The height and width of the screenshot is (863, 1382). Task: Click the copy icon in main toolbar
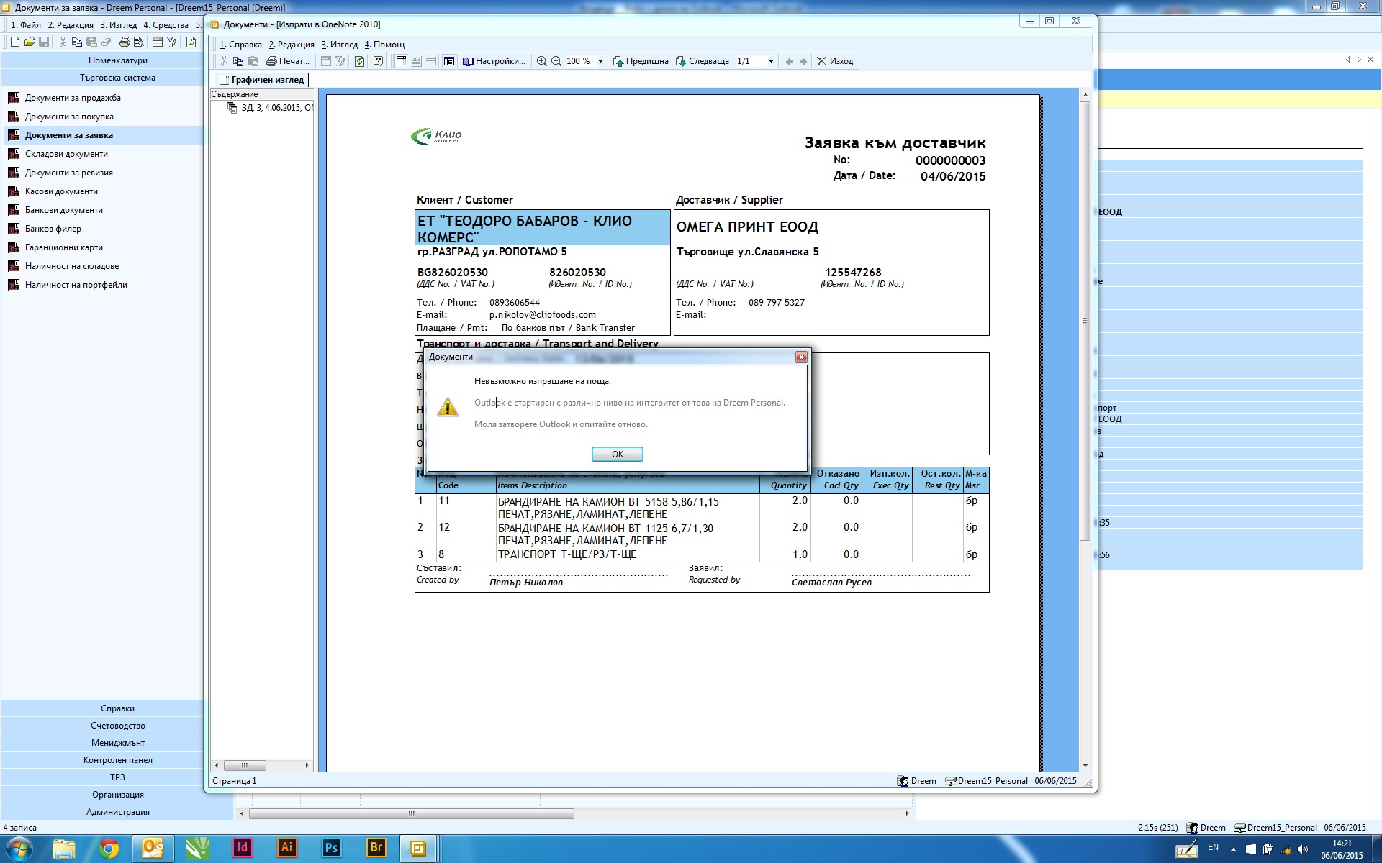pyautogui.click(x=77, y=42)
